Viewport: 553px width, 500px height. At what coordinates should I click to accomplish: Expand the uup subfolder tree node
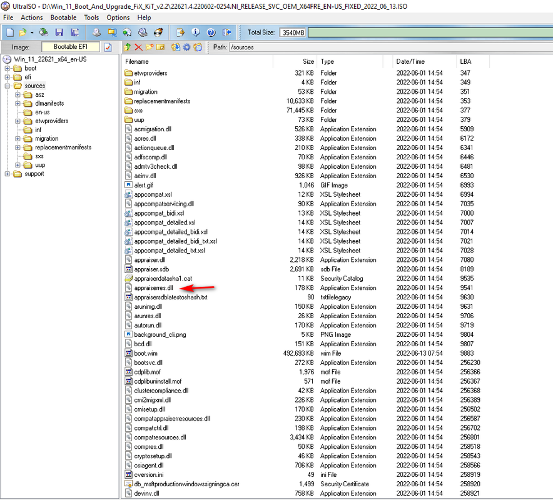click(x=18, y=165)
